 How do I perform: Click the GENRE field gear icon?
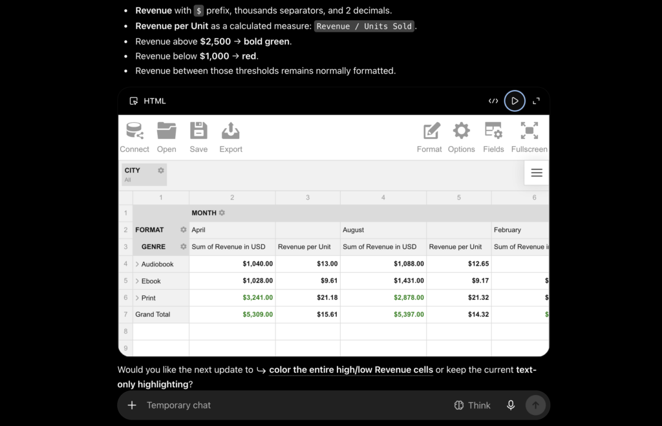tap(183, 246)
